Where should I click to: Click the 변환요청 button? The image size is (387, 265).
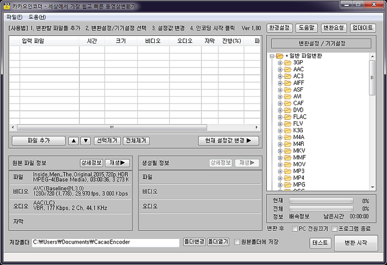334,28
